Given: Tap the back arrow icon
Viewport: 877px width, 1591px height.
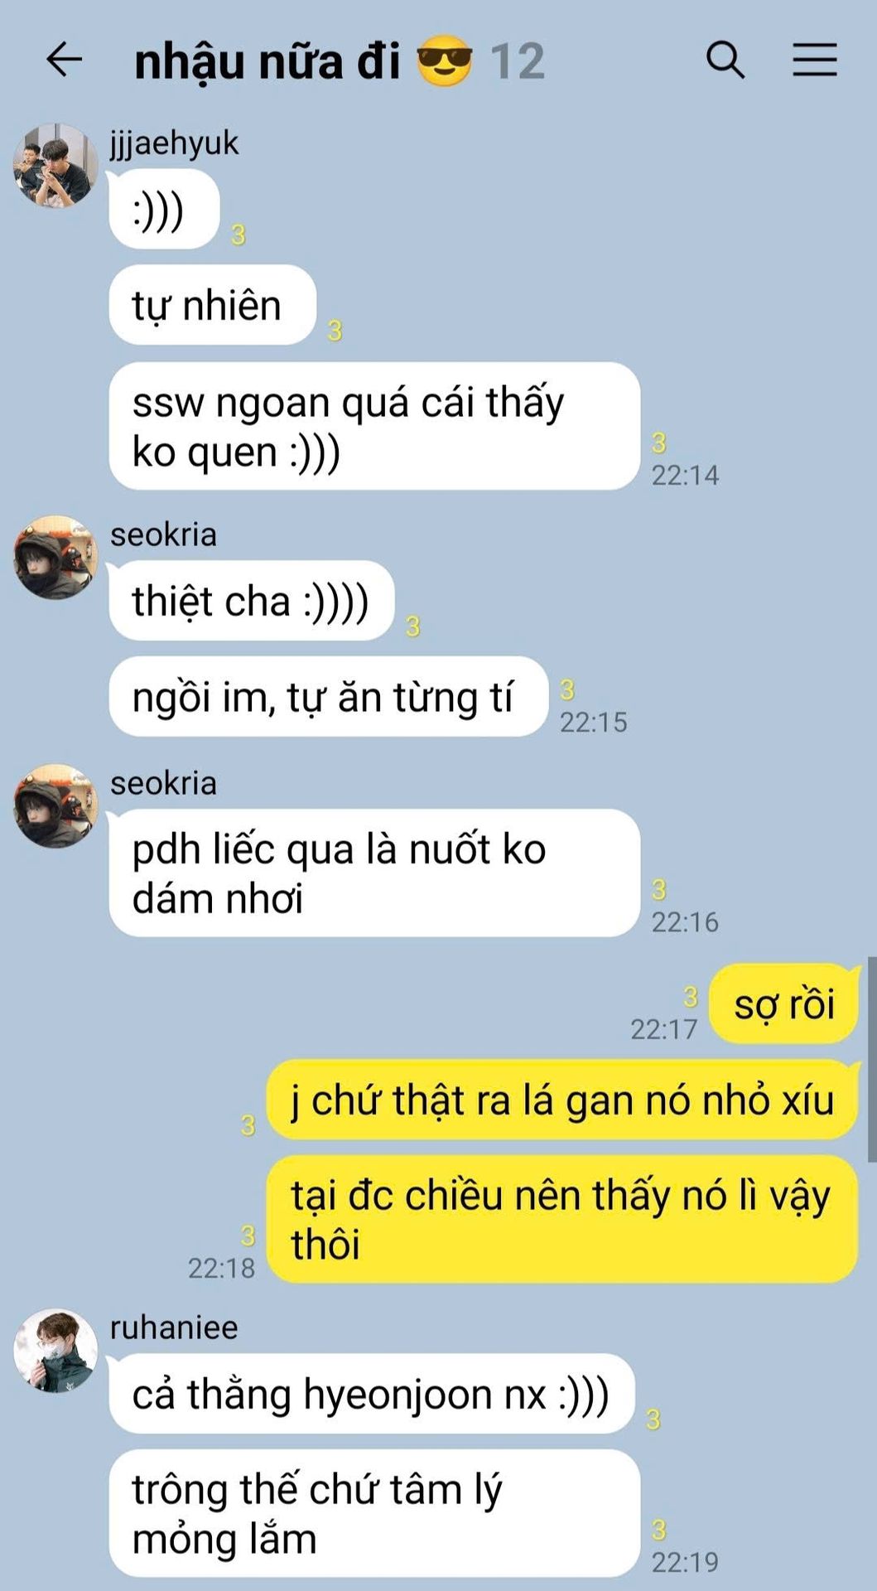Looking at the screenshot, I should [x=64, y=60].
